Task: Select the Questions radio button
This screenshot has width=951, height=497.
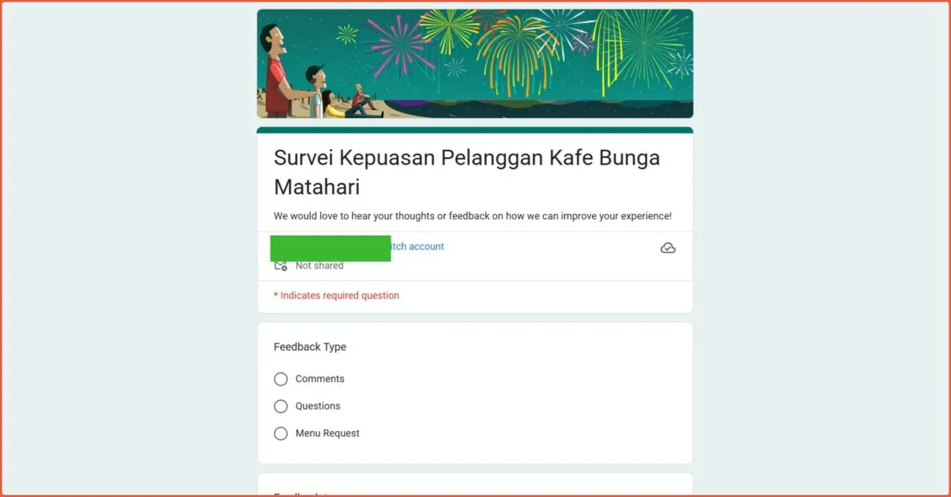Action: tap(281, 406)
